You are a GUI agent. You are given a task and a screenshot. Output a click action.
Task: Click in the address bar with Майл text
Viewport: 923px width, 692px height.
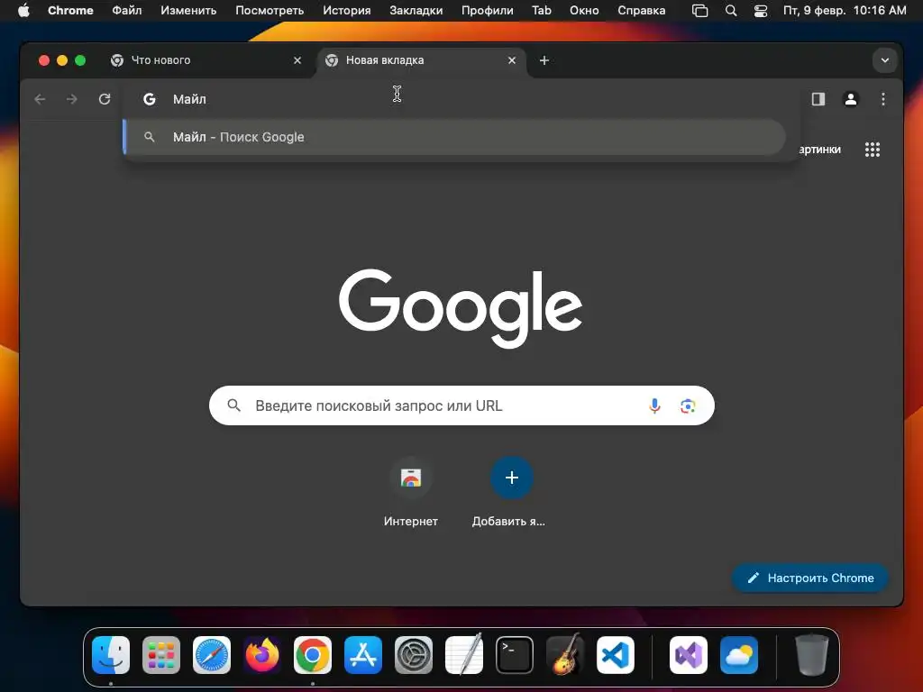pos(459,99)
